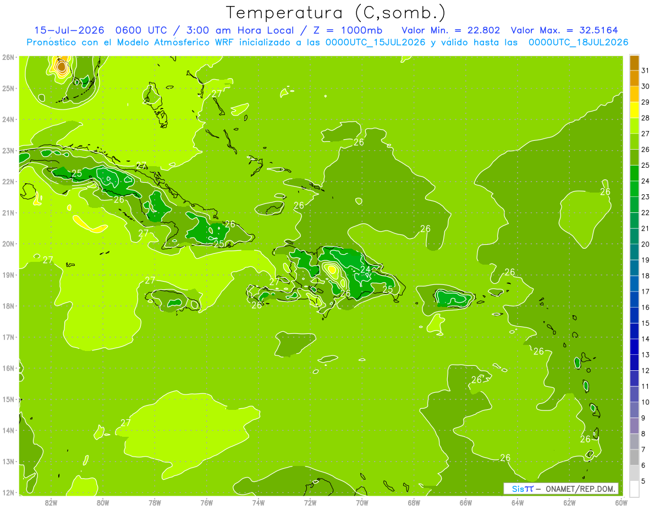This screenshot has height=510, width=660.
Task: Pick the legend swatch between 20 and 21
Action: (x=634, y=236)
